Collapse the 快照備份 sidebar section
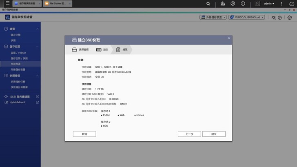The width and height of the screenshot is (297, 167). 38,76
